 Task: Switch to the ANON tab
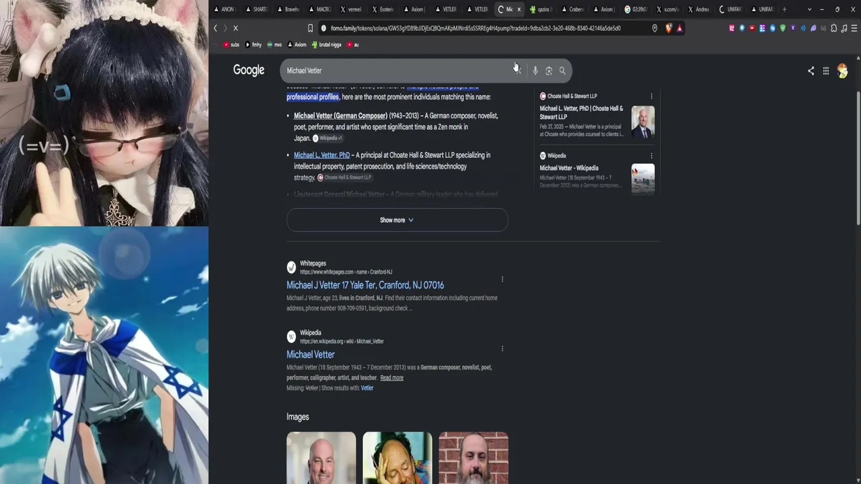point(224,9)
